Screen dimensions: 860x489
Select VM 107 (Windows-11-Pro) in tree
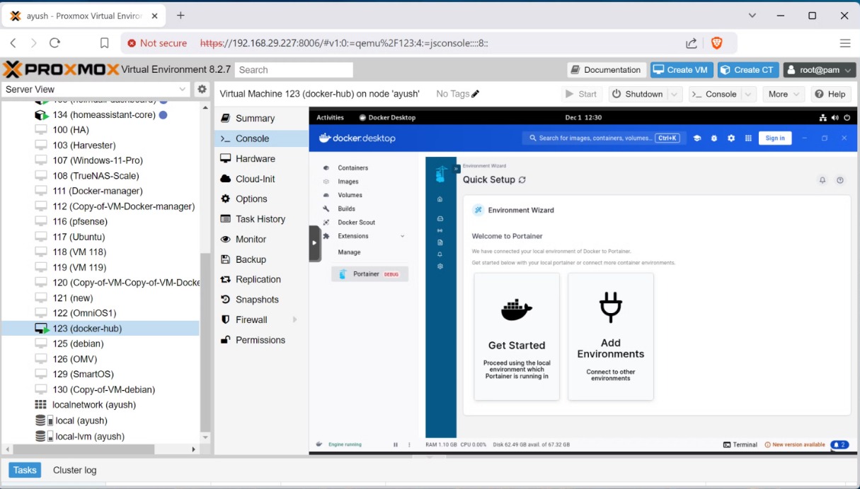pyautogui.click(x=98, y=160)
